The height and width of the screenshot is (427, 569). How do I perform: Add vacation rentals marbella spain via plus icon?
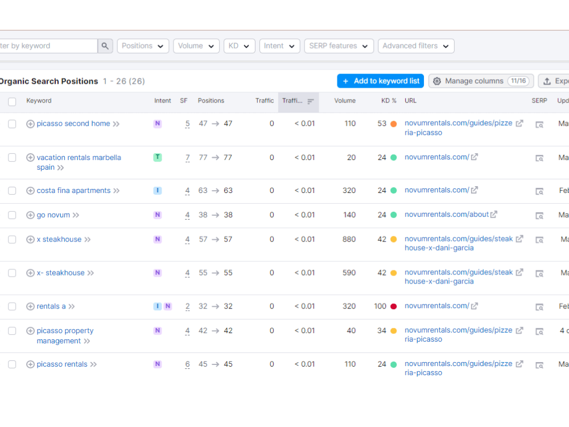pyautogui.click(x=31, y=158)
